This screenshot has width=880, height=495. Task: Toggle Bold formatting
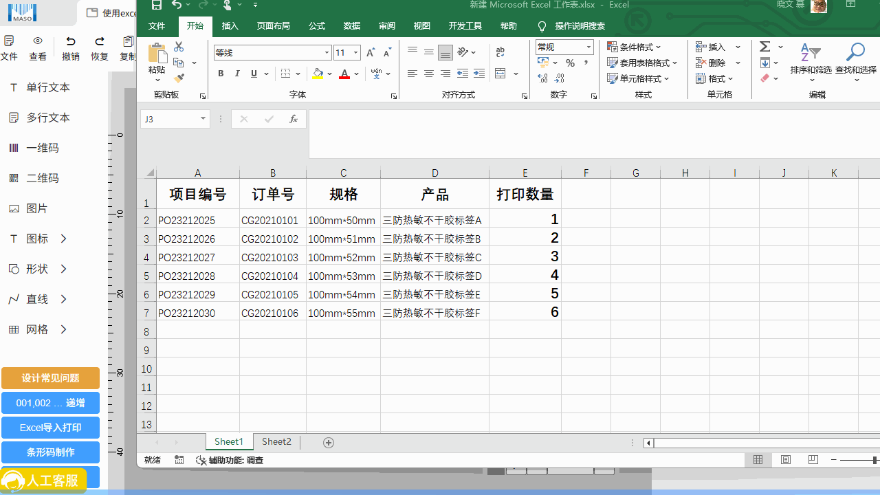pos(221,74)
